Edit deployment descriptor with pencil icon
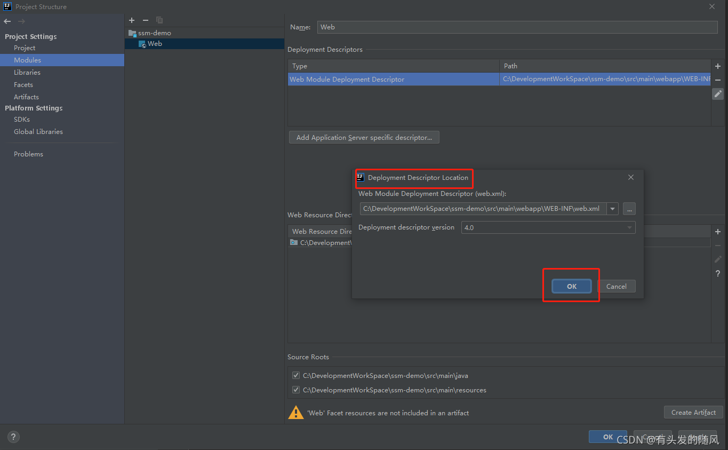The width and height of the screenshot is (728, 450). [718, 94]
